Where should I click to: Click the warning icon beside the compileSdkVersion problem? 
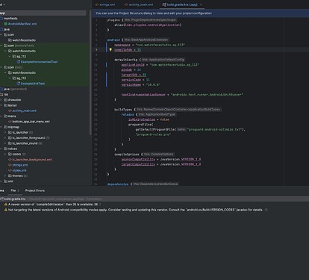[6, 205]
